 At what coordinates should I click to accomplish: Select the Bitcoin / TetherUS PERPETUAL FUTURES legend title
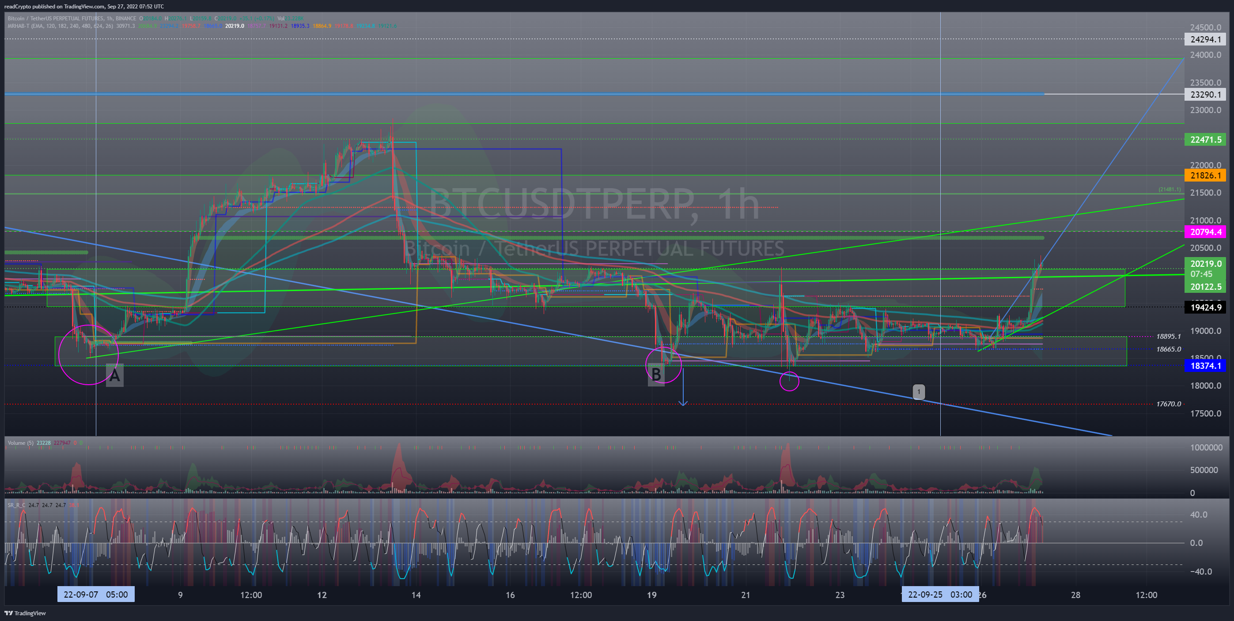(x=72, y=18)
